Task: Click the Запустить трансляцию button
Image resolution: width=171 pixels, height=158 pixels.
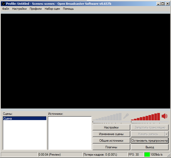Action: [x=150, y=127]
